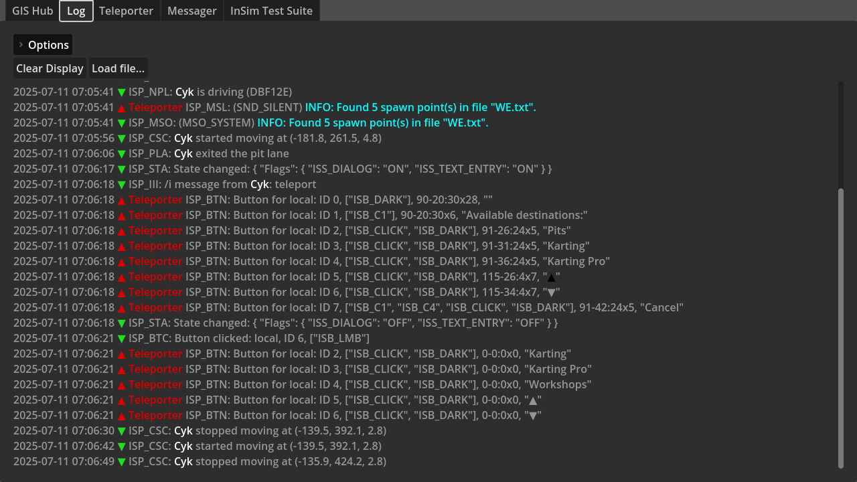The width and height of the screenshot is (857, 482).
Task: Click the Load file... button
Action: click(118, 68)
